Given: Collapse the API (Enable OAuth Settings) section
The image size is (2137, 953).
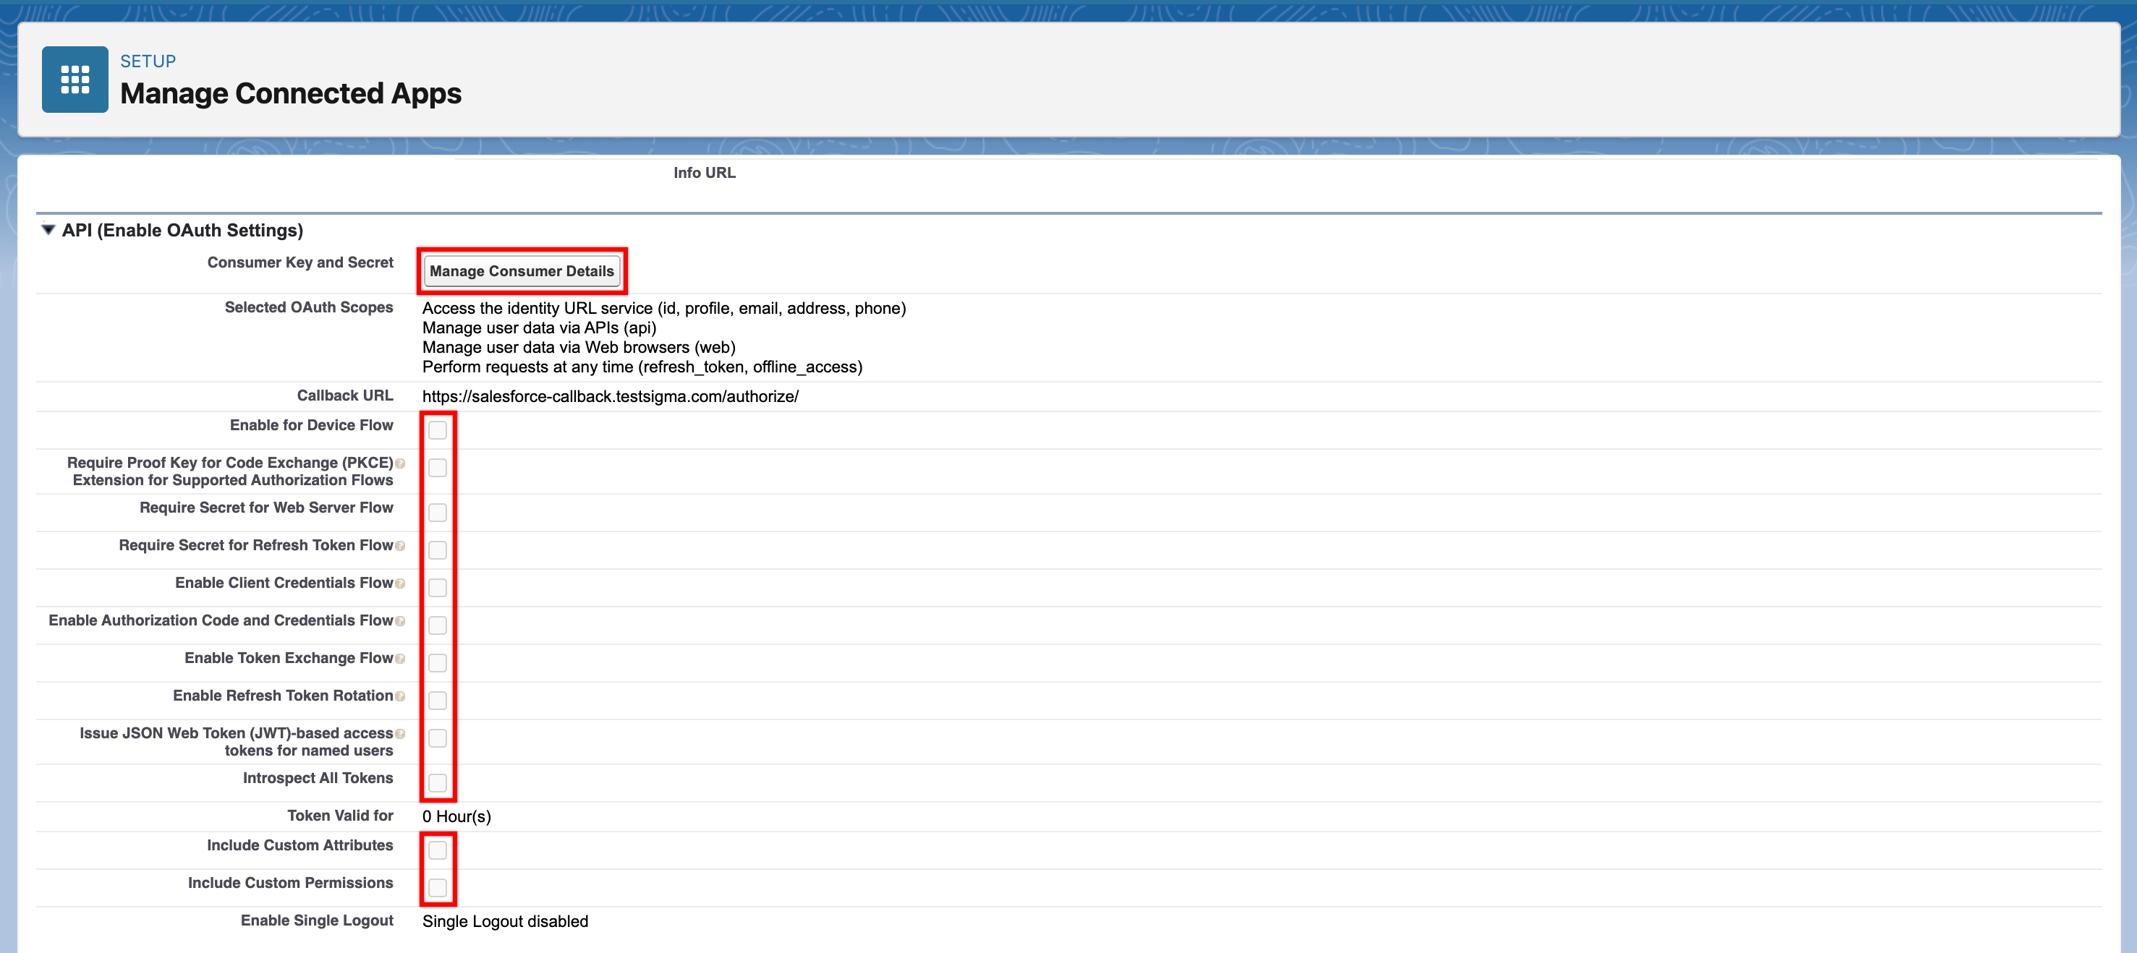Looking at the screenshot, I should [x=48, y=230].
